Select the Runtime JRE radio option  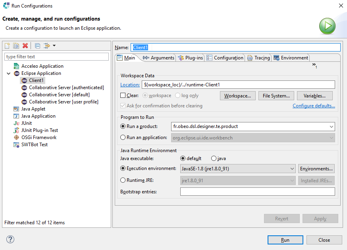tap(123, 180)
